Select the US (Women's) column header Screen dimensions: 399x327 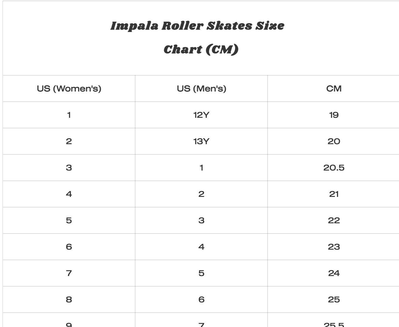click(x=69, y=88)
